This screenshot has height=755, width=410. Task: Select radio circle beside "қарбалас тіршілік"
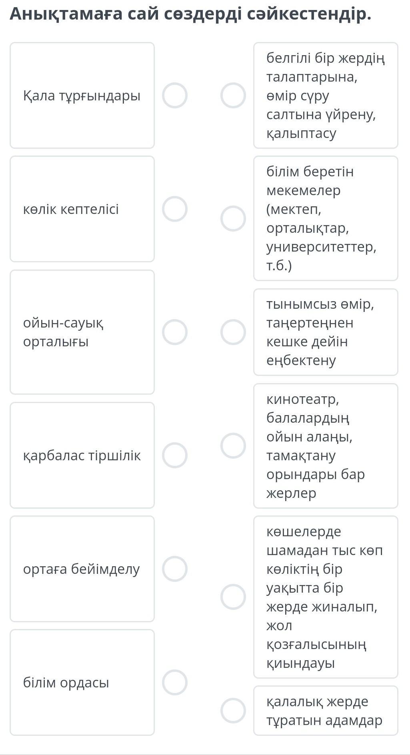pyautogui.click(x=175, y=455)
